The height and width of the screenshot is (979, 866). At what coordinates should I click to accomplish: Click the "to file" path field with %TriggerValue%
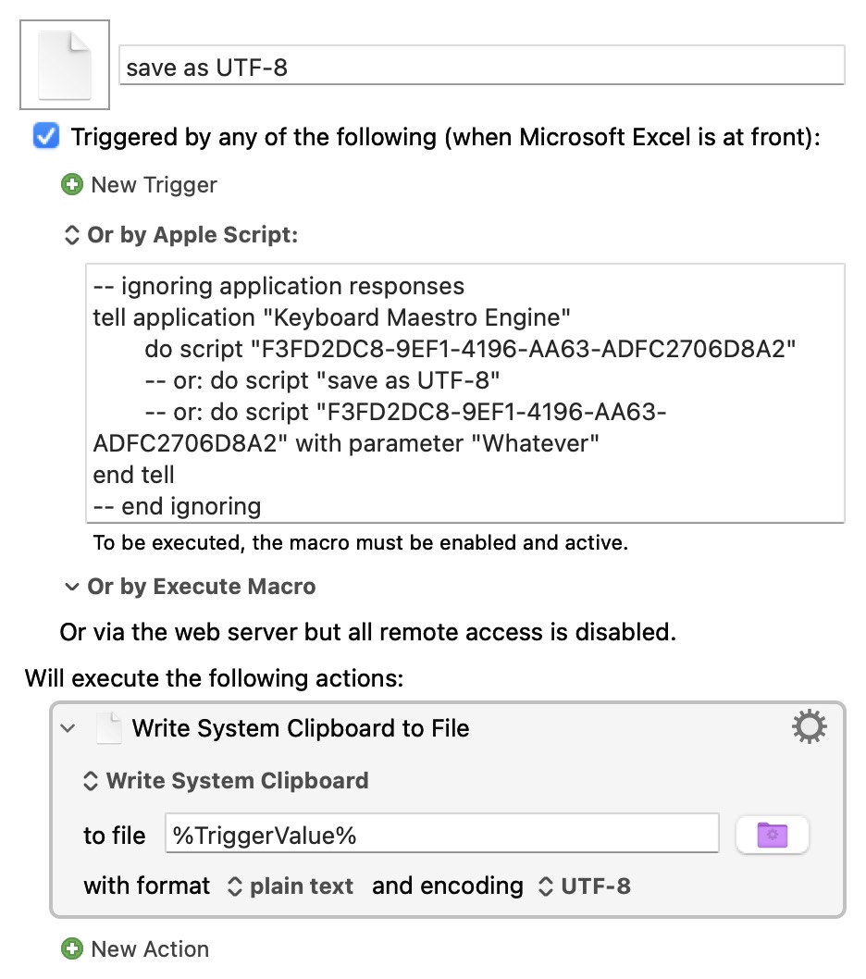[441, 836]
